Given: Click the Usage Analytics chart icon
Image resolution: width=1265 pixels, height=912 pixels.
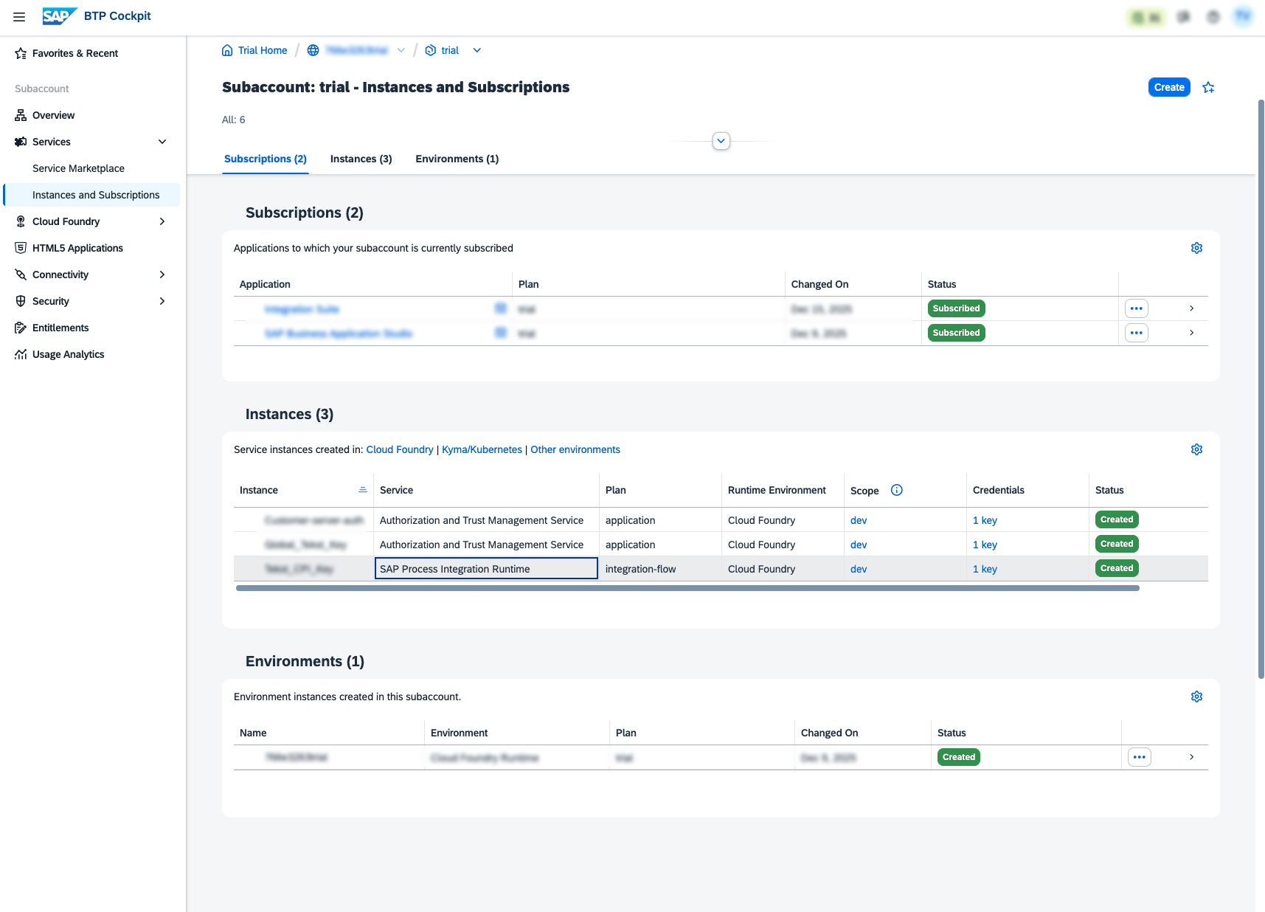Looking at the screenshot, I should point(21,354).
